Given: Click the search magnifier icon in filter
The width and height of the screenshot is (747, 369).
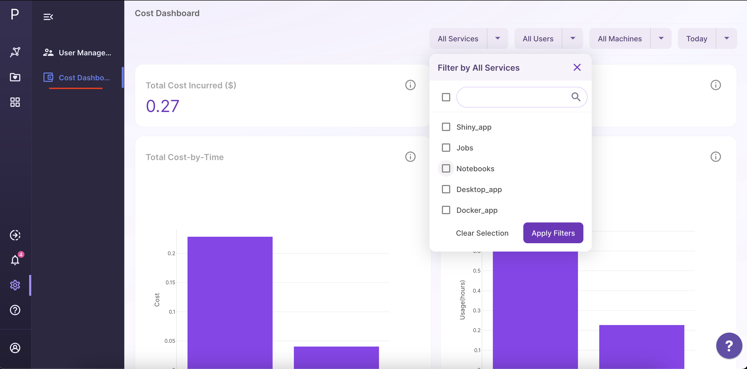Looking at the screenshot, I should (x=576, y=97).
